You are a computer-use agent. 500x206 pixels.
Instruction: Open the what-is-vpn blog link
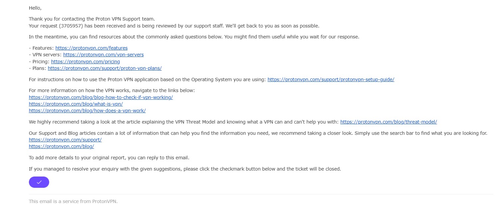76,104
